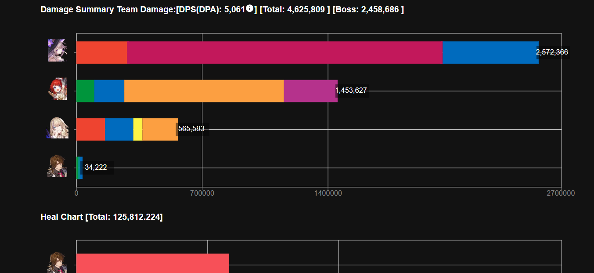Image resolution: width=594 pixels, height=273 pixels.
Task: Click the Boss: 2,458,686 text
Action: (368, 9)
